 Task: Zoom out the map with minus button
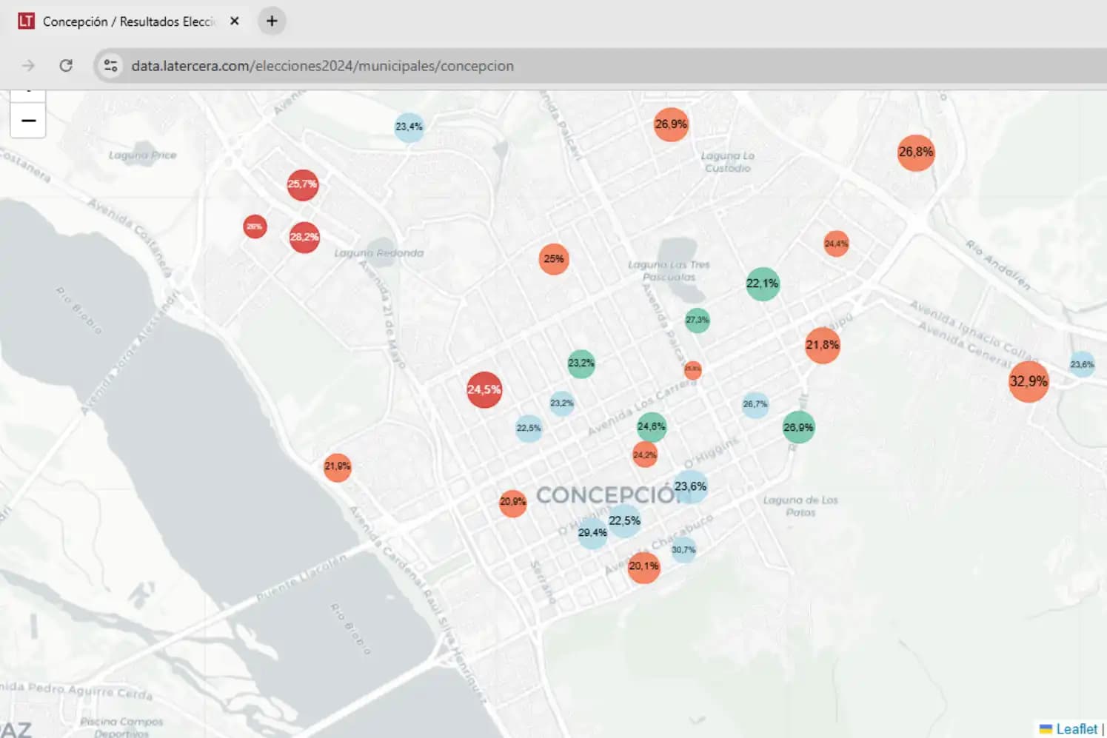[x=28, y=121]
